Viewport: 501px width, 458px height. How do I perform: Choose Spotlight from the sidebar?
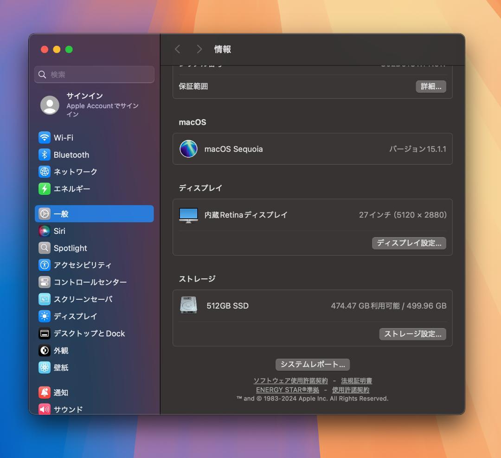(x=94, y=248)
